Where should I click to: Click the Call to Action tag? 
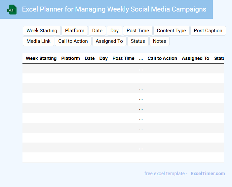(x=73, y=41)
